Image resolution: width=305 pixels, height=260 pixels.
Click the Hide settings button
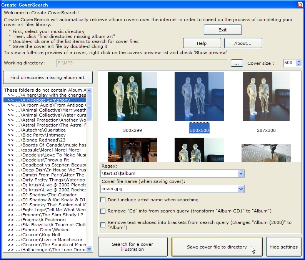[283, 247]
